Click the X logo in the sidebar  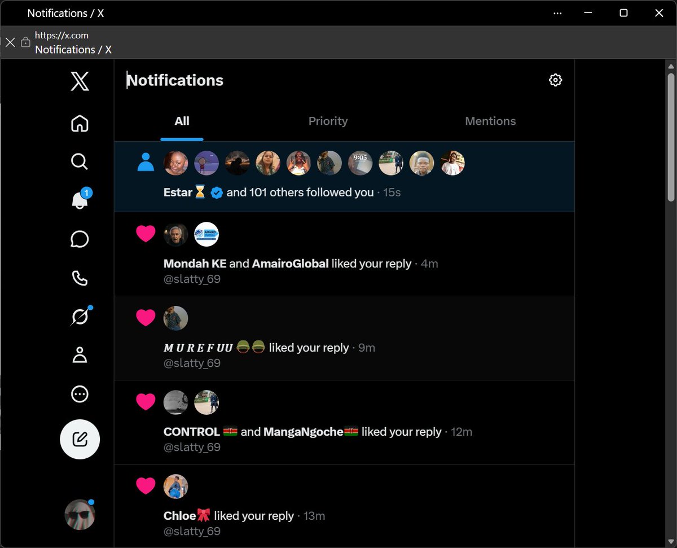tap(80, 81)
